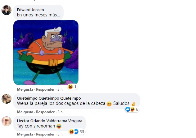This screenshot has width=196, height=138.
Task: Open the 3 h timestamp on Edward's comment
Action: click(60, 89)
